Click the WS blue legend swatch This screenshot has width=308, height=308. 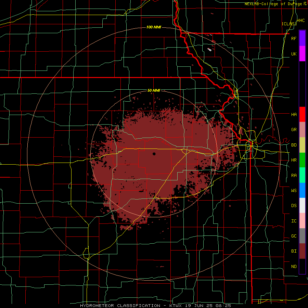(302, 190)
